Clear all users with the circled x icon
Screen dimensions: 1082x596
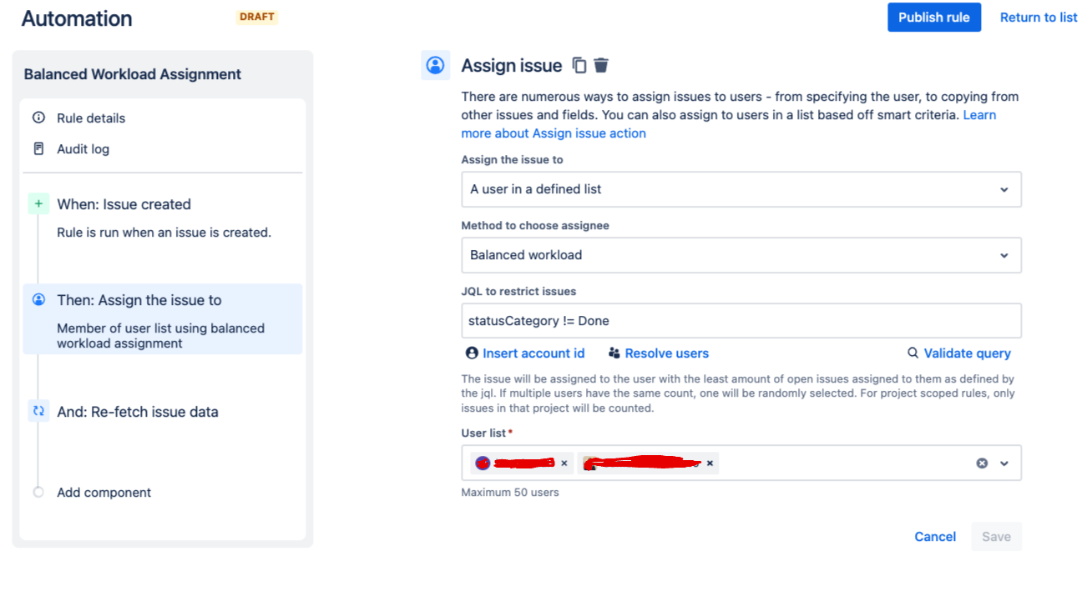982,463
